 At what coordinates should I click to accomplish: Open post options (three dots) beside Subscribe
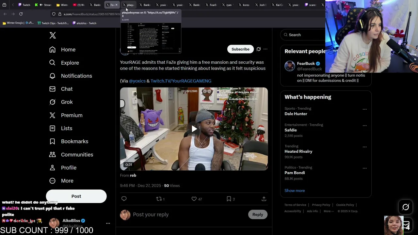[265, 49]
